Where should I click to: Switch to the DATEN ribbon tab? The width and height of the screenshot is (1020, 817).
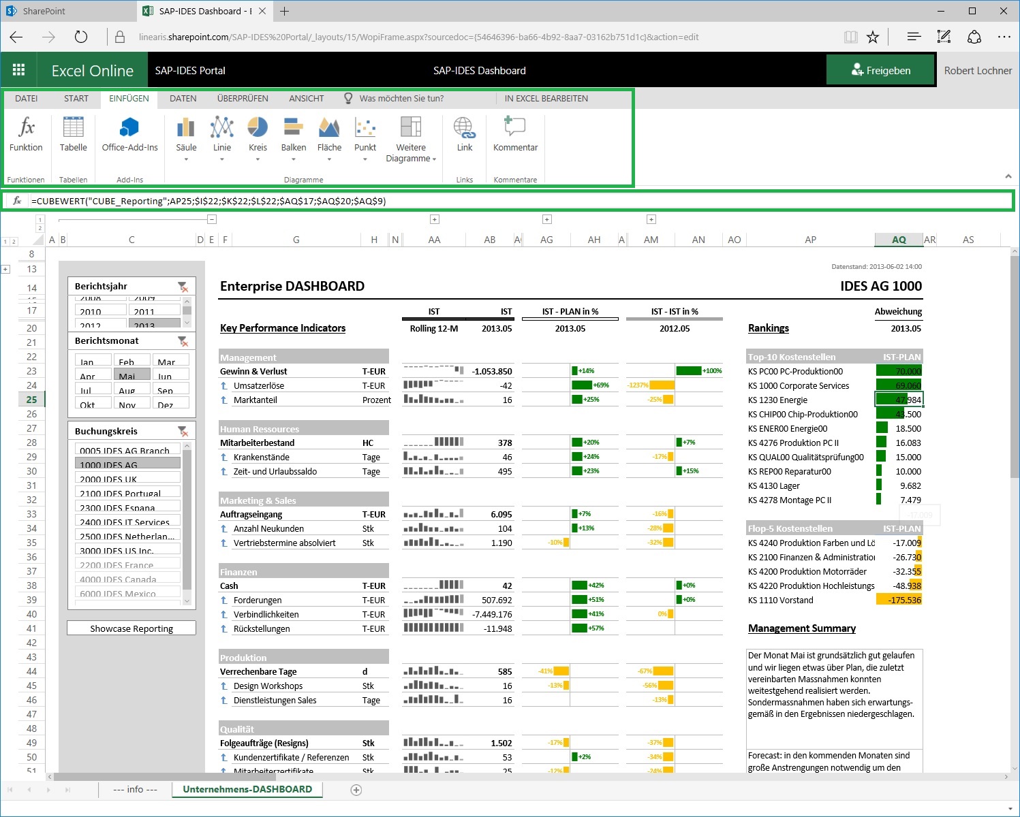183,99
